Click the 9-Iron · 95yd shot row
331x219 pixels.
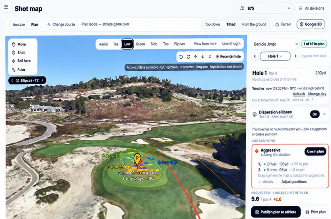tap(281, 170)
